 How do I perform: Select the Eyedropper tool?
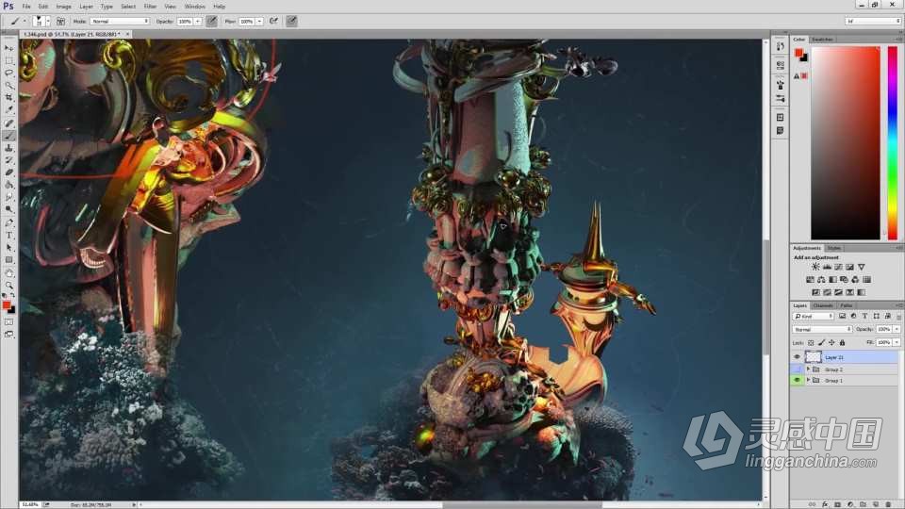click(x=8, y=109)
